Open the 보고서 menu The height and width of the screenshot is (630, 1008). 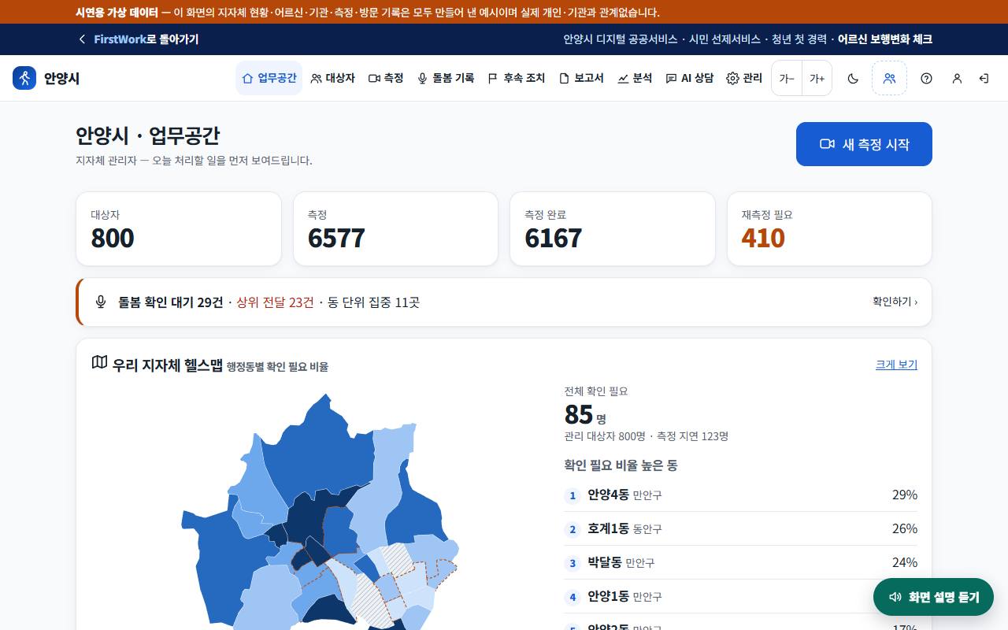(581, 78)
